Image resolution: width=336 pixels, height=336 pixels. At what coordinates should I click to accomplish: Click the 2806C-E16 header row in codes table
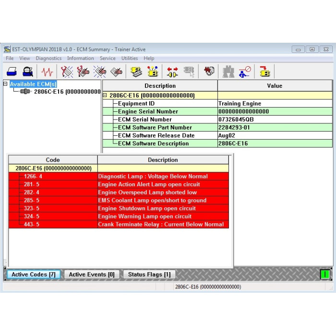point(119,168)
